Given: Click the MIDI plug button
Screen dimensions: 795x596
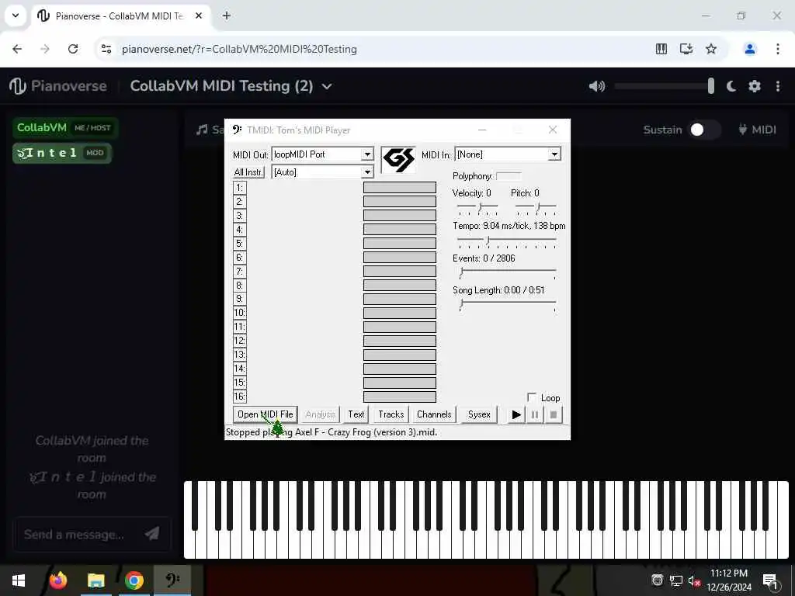Looking at the screenshot, I should coord(758,130).
